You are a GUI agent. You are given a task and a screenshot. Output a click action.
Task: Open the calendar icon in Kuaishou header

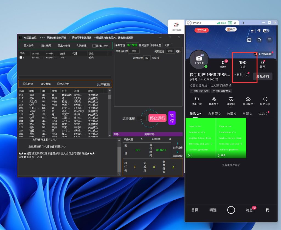click(x=249, y=40)
